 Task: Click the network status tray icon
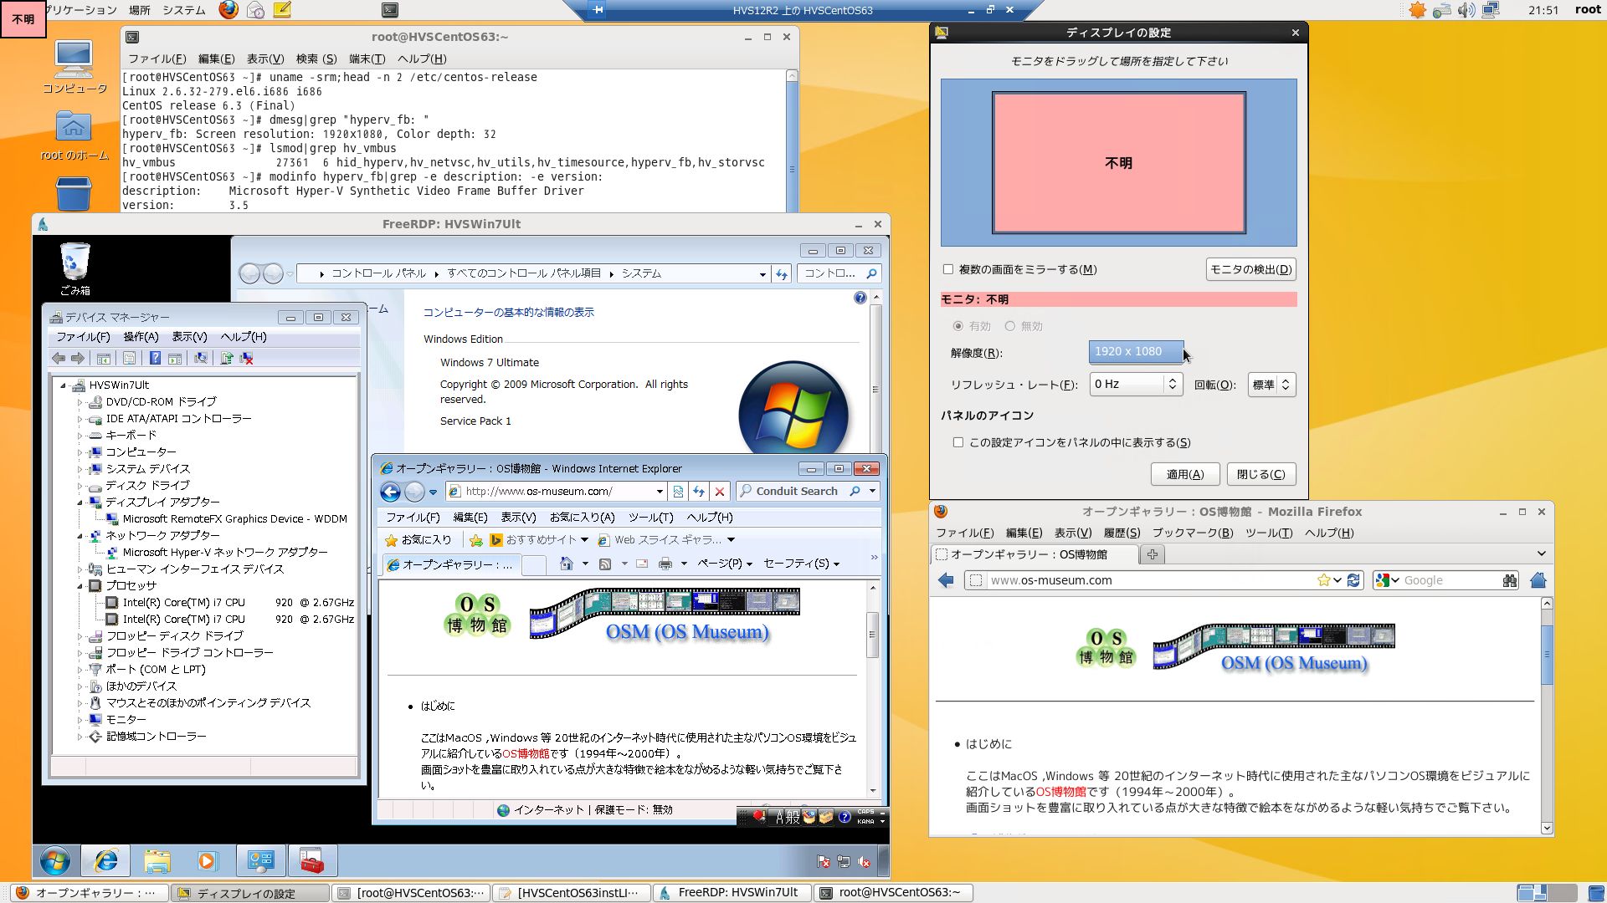click(x=1491, y=10)
